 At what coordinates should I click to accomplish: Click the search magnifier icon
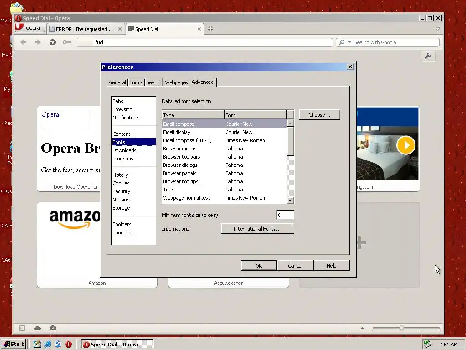point(342,42)
